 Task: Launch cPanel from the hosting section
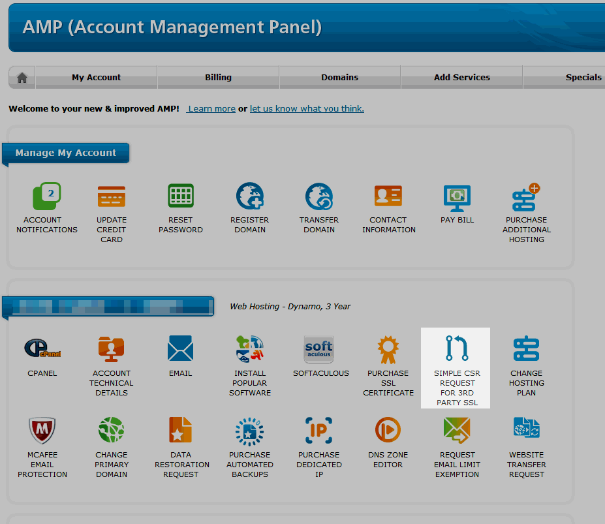(42, 349)
